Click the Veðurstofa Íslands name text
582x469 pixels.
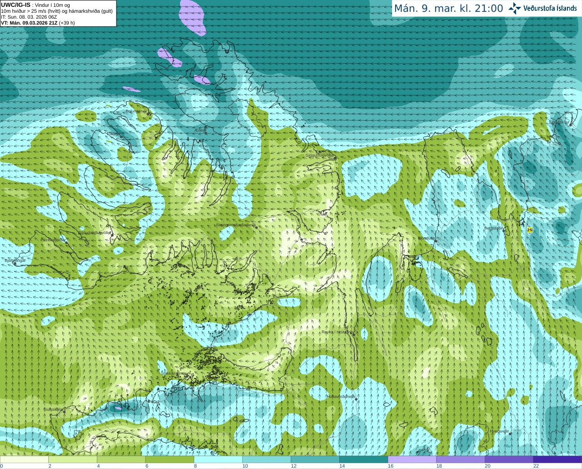pyautogui.click(x=550, y=8)
